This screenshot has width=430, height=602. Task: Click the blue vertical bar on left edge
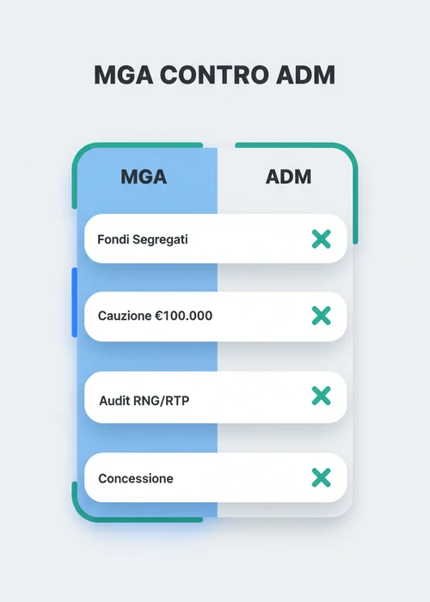[x=75, y=303]
